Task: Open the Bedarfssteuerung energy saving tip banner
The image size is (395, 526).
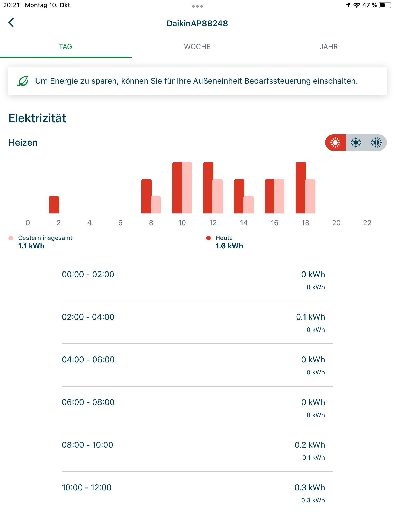Action: (x=197, y=81)
